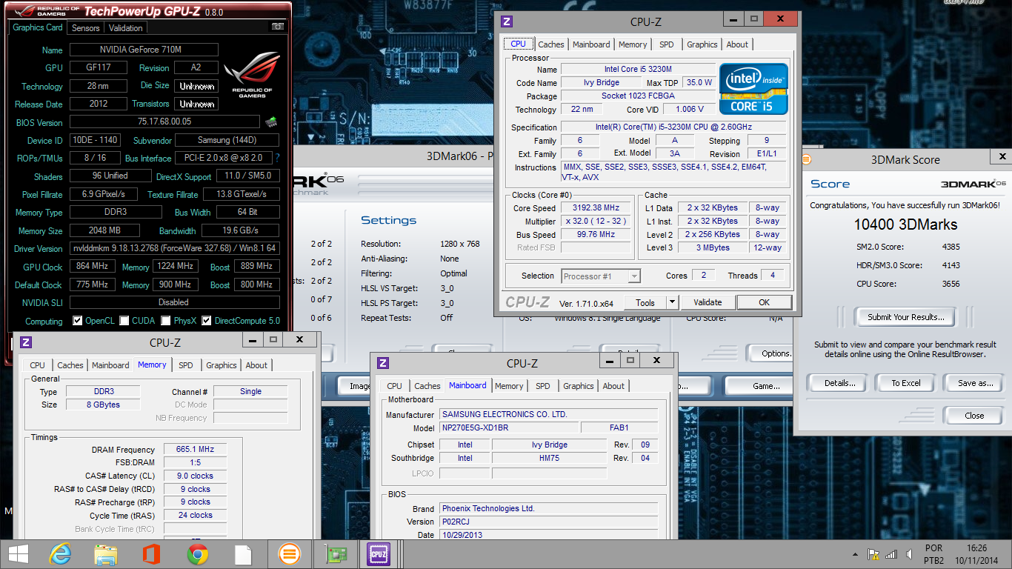Open the Graphics tab in CPU-Z Memory window
The width and height of the screenshot is (1012, 569).
222,365
